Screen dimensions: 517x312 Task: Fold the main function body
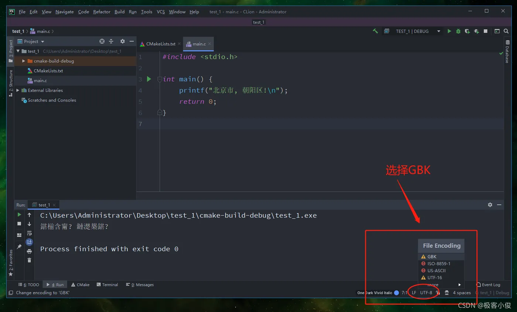(x=160, y=79)
